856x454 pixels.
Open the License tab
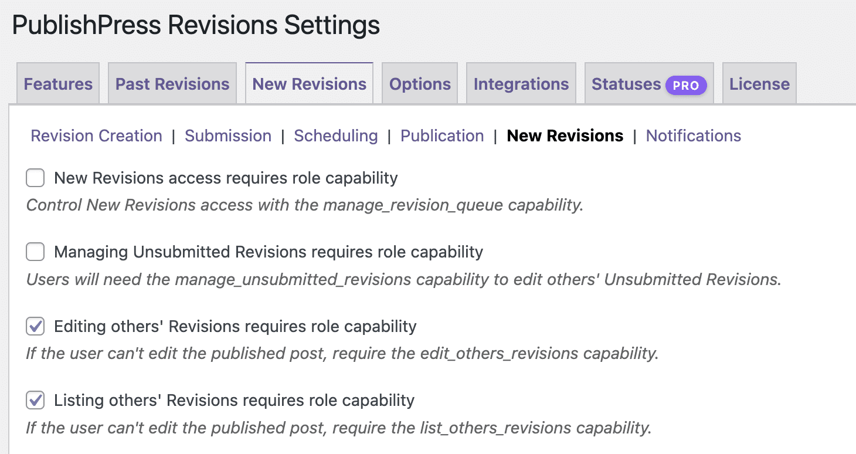click(x=759, y=84)
